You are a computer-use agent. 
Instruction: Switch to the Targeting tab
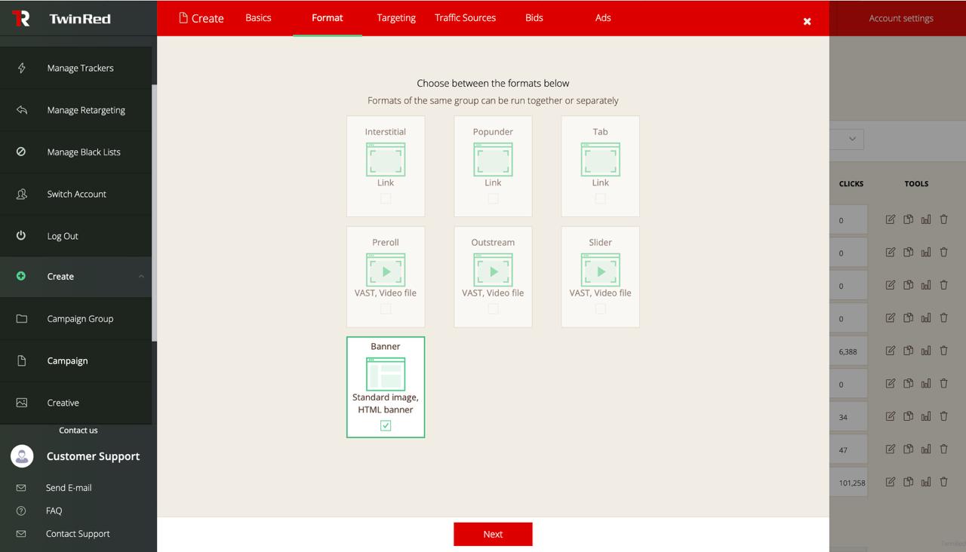tap(396, 17)
